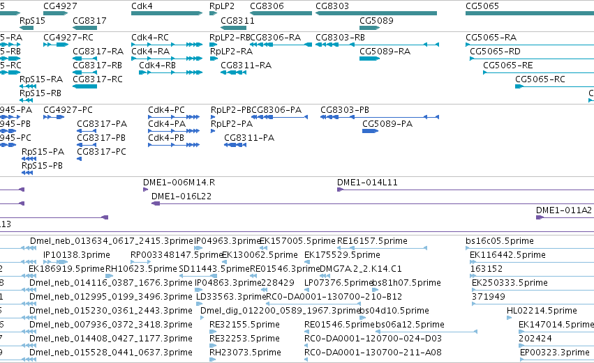This screenshot has height=363, width=594.
Task: Select the Cdk4 gene label
Action: [142, 6]
